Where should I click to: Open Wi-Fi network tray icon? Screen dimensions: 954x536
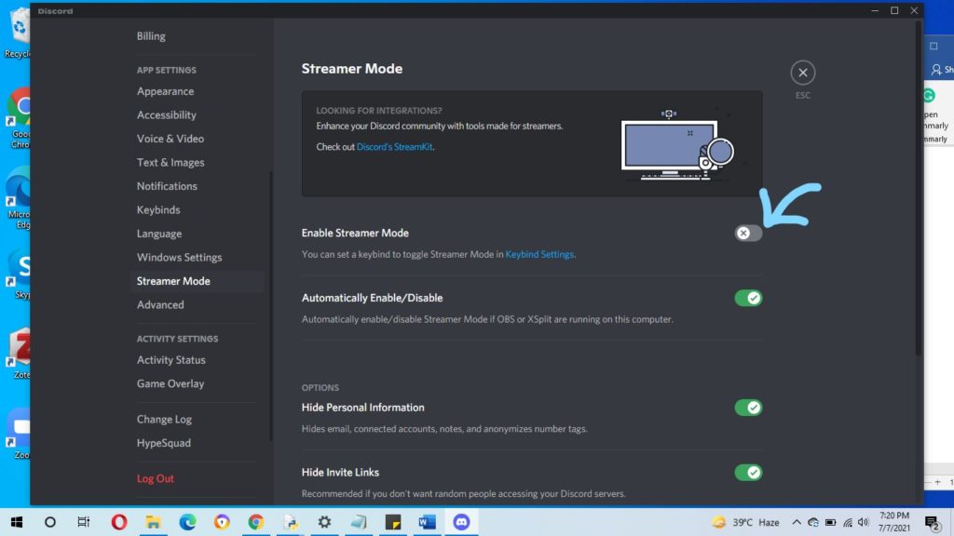(x=848, y=523)
